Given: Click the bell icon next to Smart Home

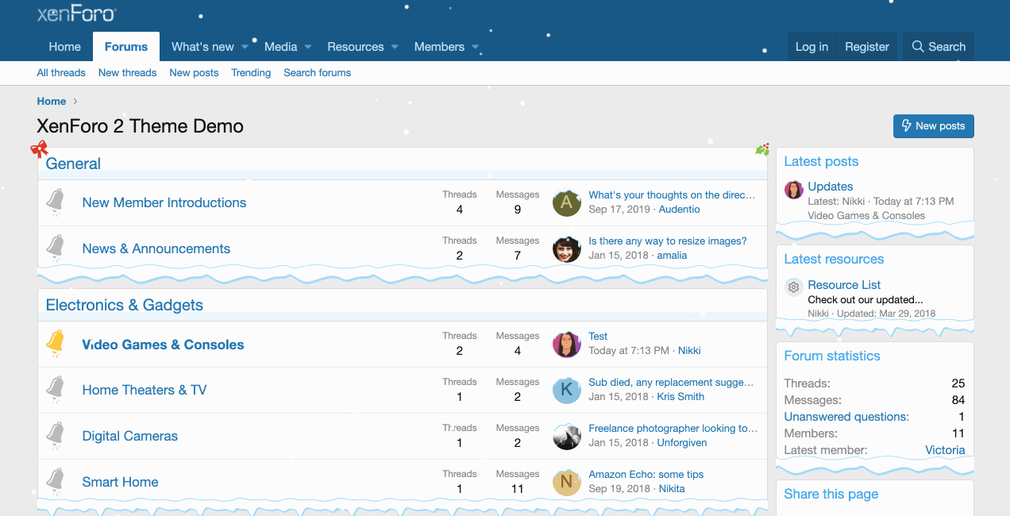Looking at the screenshot, I should pos(55,481).
